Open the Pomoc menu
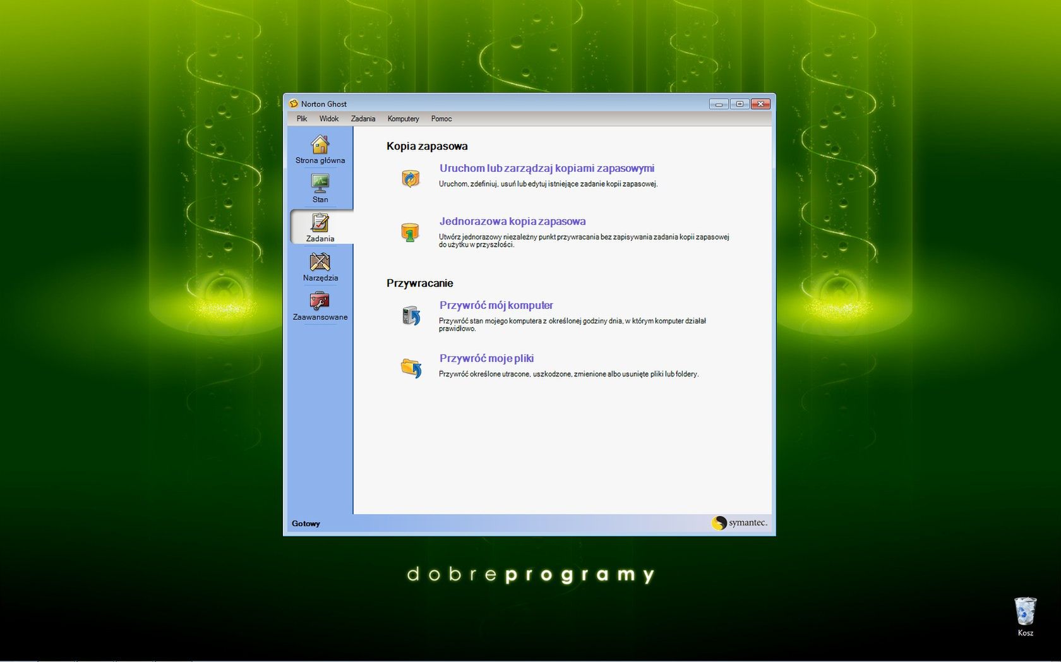1061x662 pixels. (x=441, y=119)
